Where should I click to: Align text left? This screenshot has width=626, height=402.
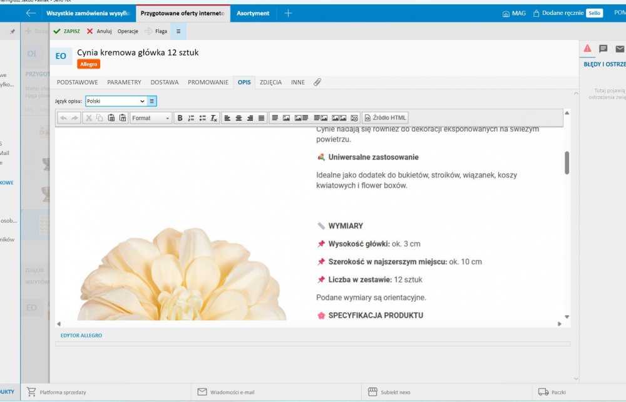click(227, 118)
